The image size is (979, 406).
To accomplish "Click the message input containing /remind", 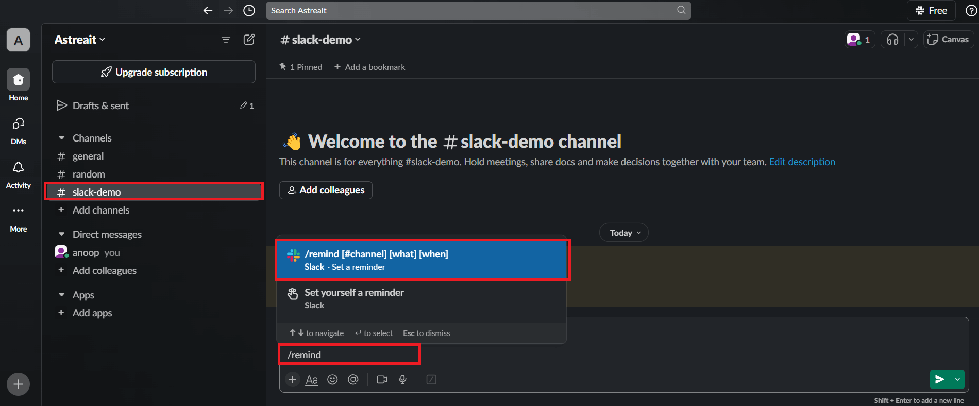I will coord(624,355).
